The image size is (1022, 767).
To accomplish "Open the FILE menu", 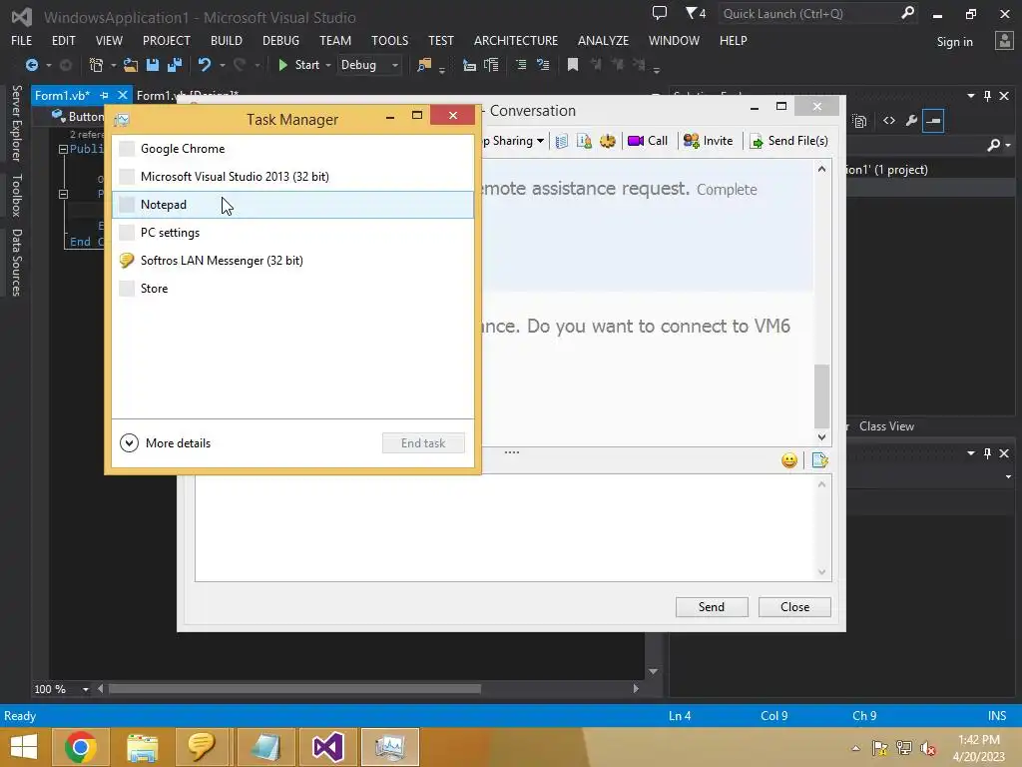I will [22, 40].
